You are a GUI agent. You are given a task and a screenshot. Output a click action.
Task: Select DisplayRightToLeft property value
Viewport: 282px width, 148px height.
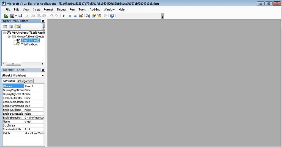(x=34, y=94)
